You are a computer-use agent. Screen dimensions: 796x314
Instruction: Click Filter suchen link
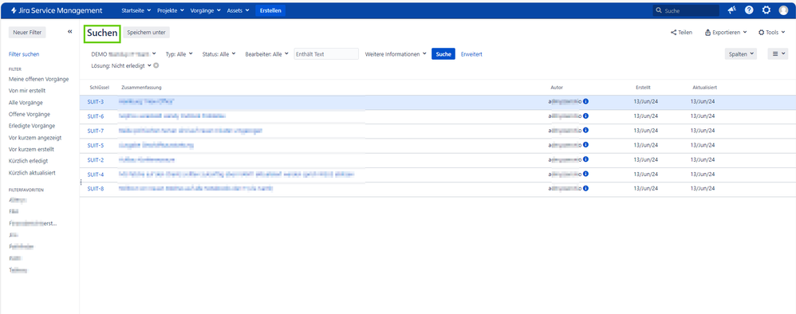[x=24, y=53]
